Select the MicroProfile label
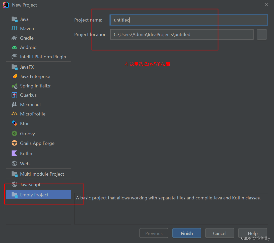This screenshot has width=274, height=243. (33, 114)
